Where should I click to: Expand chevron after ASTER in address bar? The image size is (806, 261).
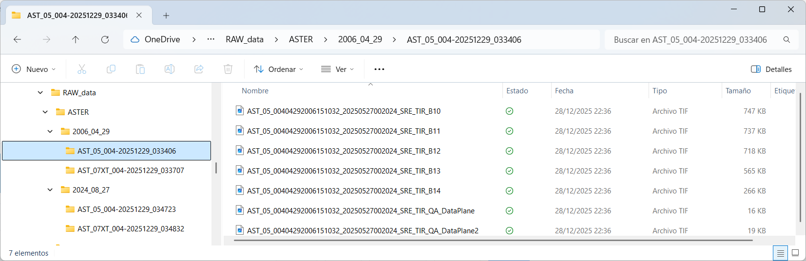pyautogui.click(x=326, y=39)
